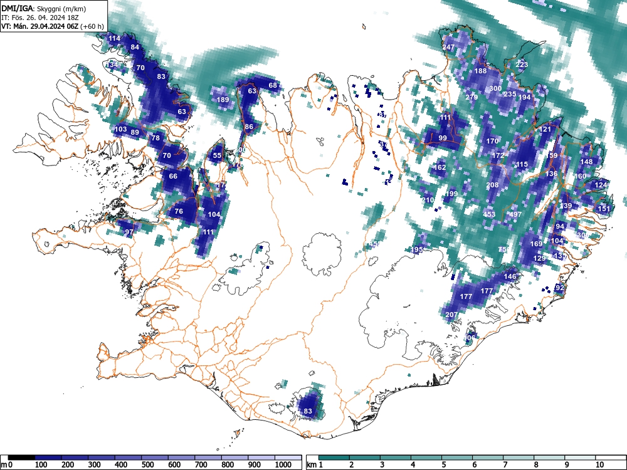Click the visibility value 89 on the map

coord(135,133)
